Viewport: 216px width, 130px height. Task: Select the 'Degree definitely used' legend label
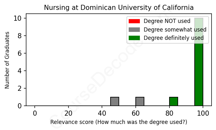click(x=174, y=38)
